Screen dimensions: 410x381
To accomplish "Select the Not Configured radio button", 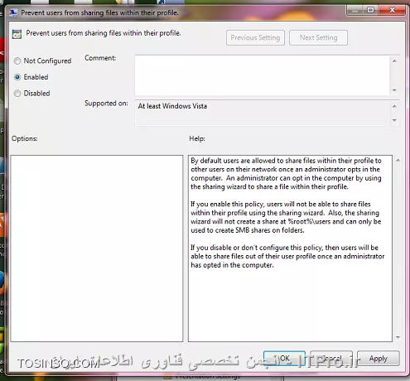I will (x=17, y=61).
